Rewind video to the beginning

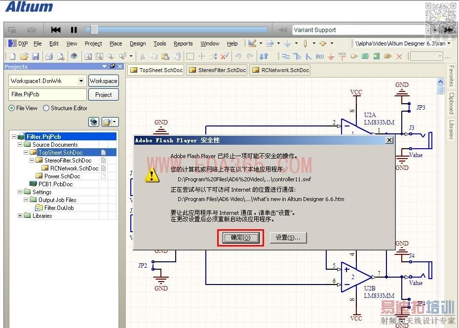(x=56, y=30)
